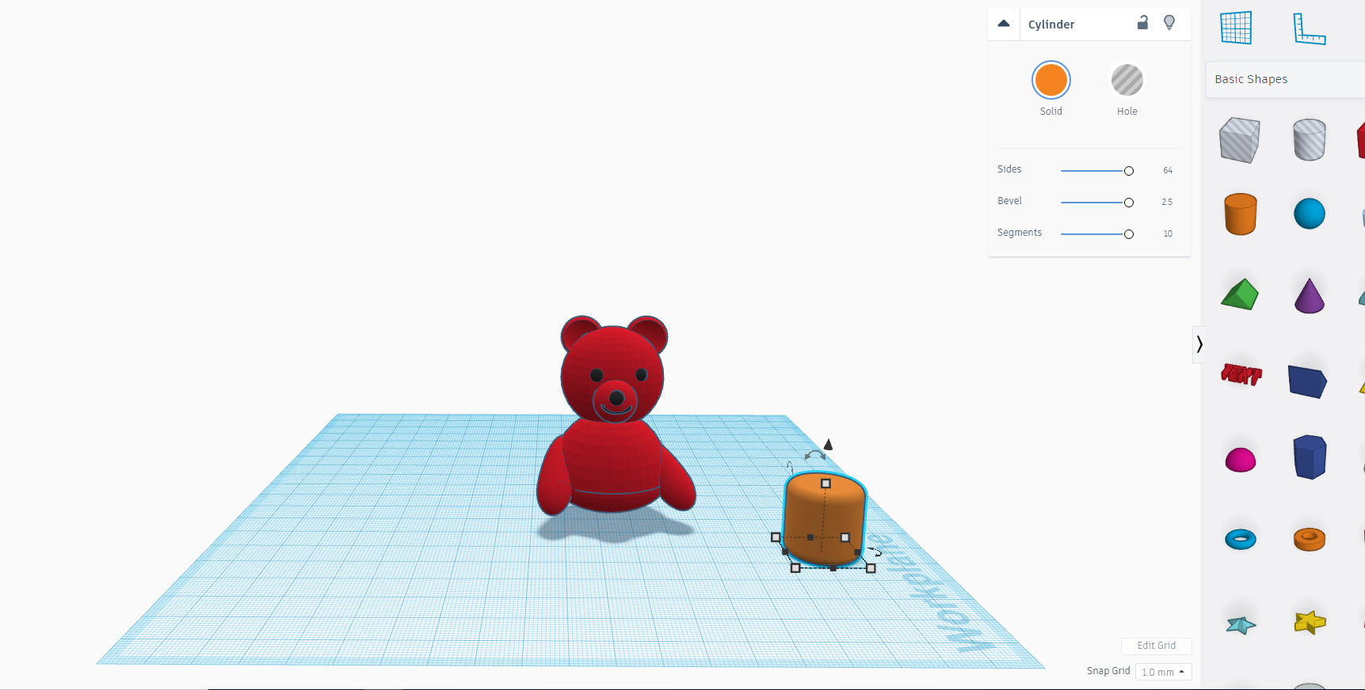The width and height of the screenshot is (1365, 690).
Task: Add the magenta Half Sphere shape
Action: coord(1241,460)
